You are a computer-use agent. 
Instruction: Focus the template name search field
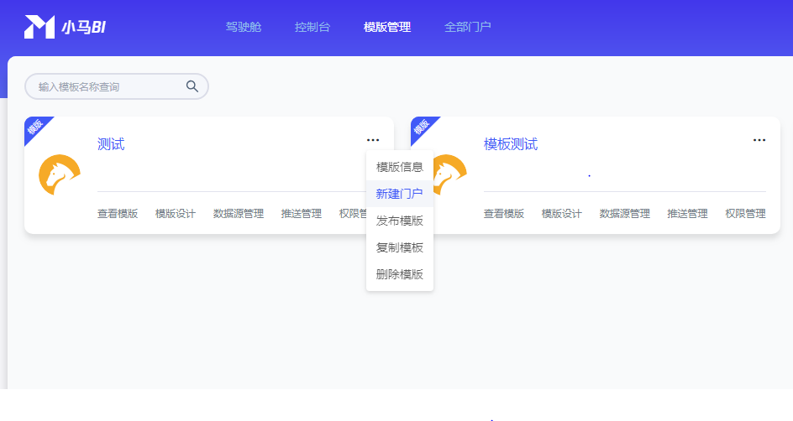105,86
